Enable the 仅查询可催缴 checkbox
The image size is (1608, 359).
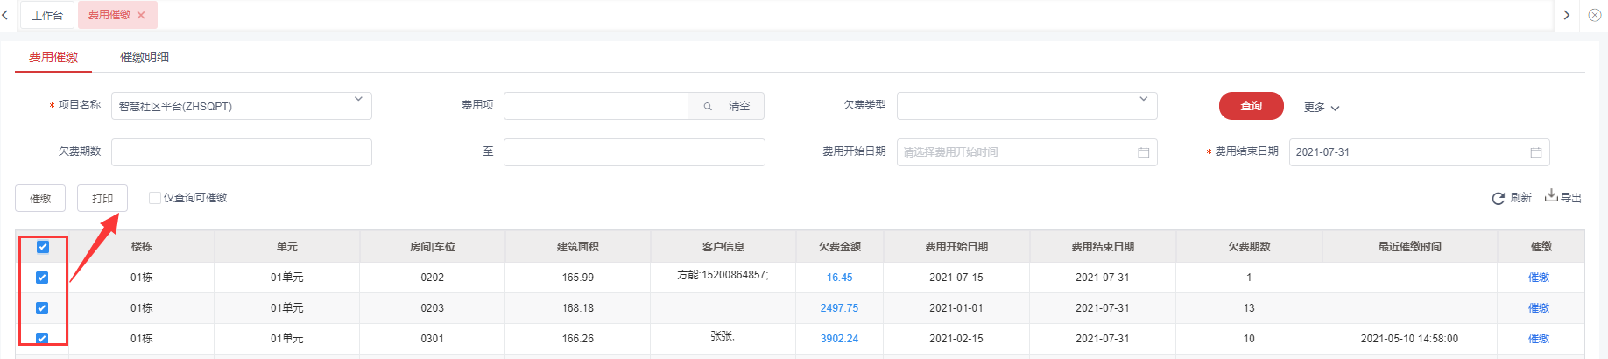(155, 198)
